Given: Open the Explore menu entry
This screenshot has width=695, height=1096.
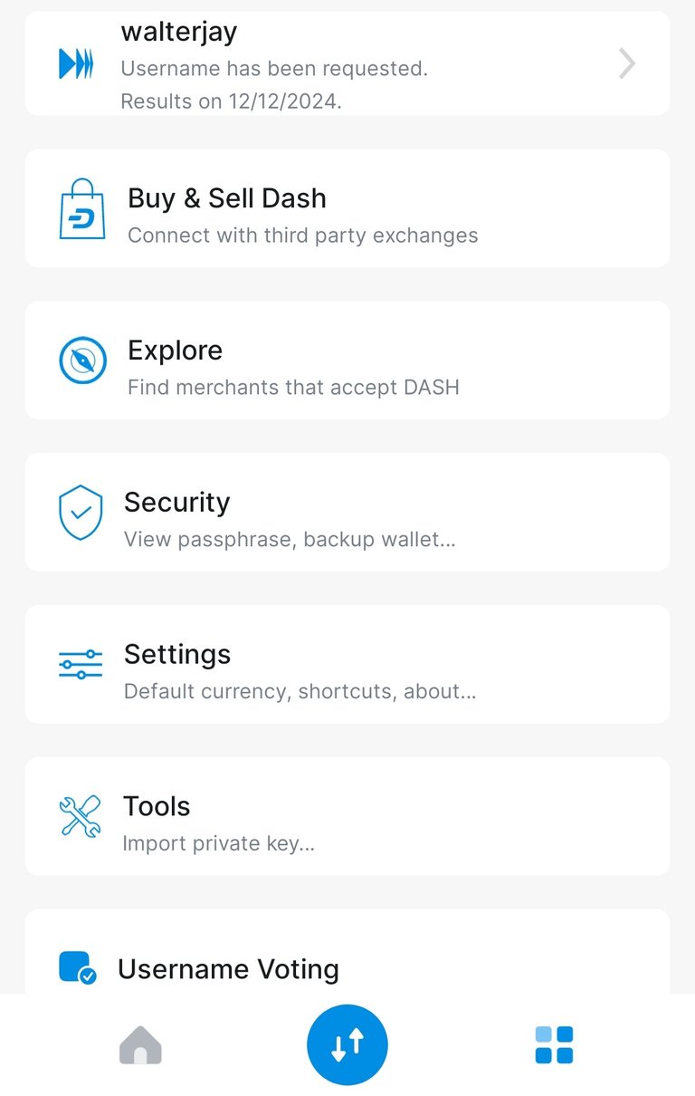Looking at the screenshot, I should [347, 361].
